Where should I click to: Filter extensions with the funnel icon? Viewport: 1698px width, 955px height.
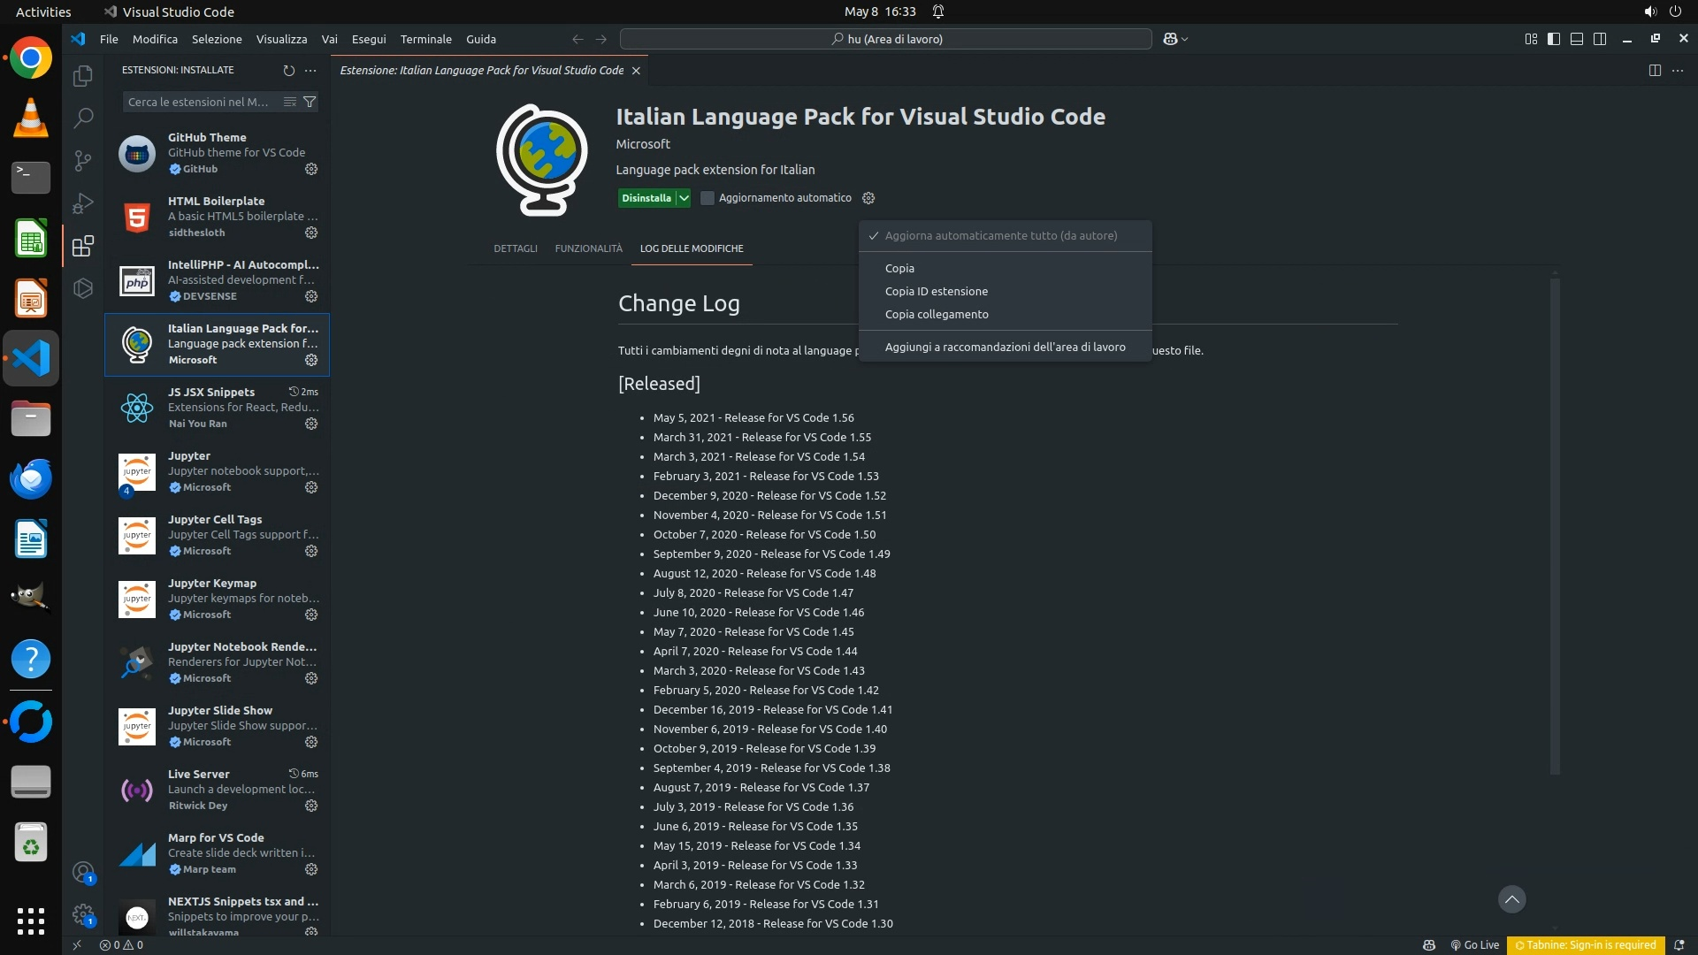pyautogui.click(x=310, y=102)
